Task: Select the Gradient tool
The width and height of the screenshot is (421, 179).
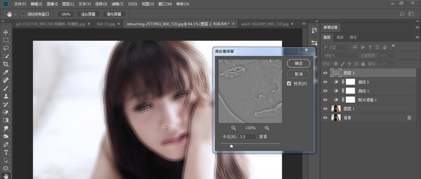Action: pos(6,120)
